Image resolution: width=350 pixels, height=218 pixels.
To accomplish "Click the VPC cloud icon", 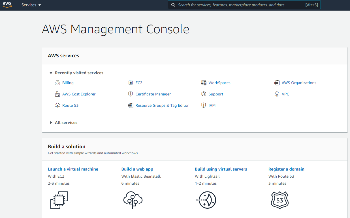I will (x=277, y=94).
